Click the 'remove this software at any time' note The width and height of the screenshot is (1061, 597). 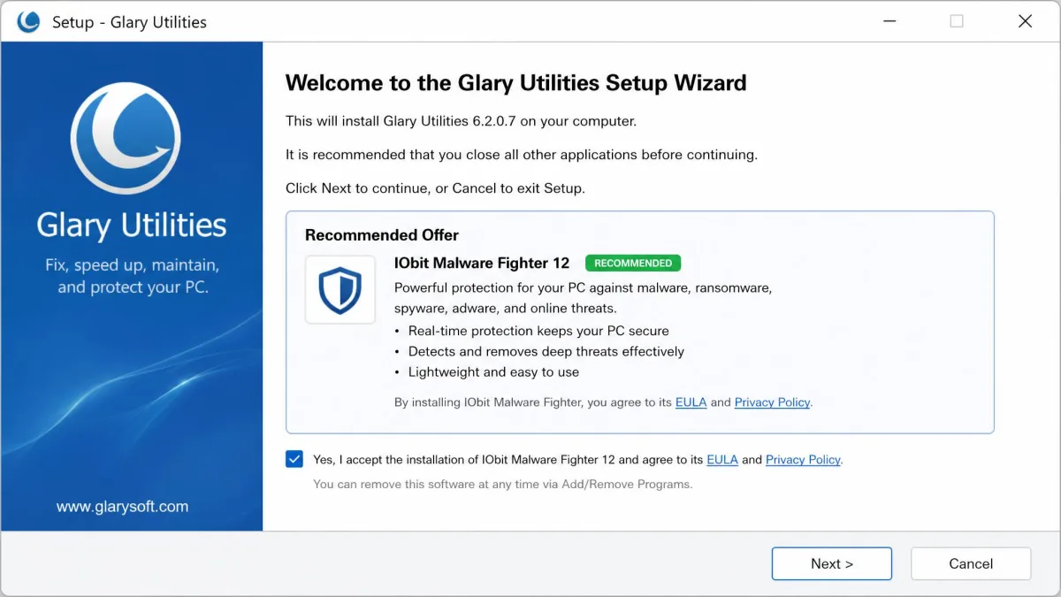[503, 485]
